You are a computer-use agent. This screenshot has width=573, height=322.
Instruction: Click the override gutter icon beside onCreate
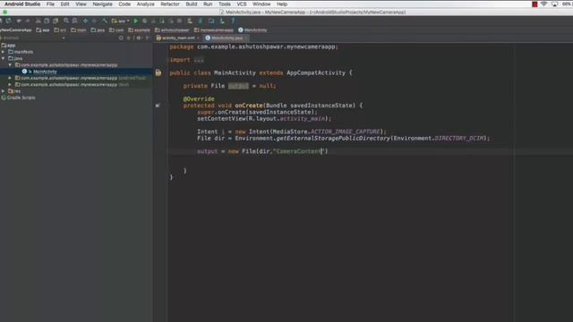click(158, 106)
